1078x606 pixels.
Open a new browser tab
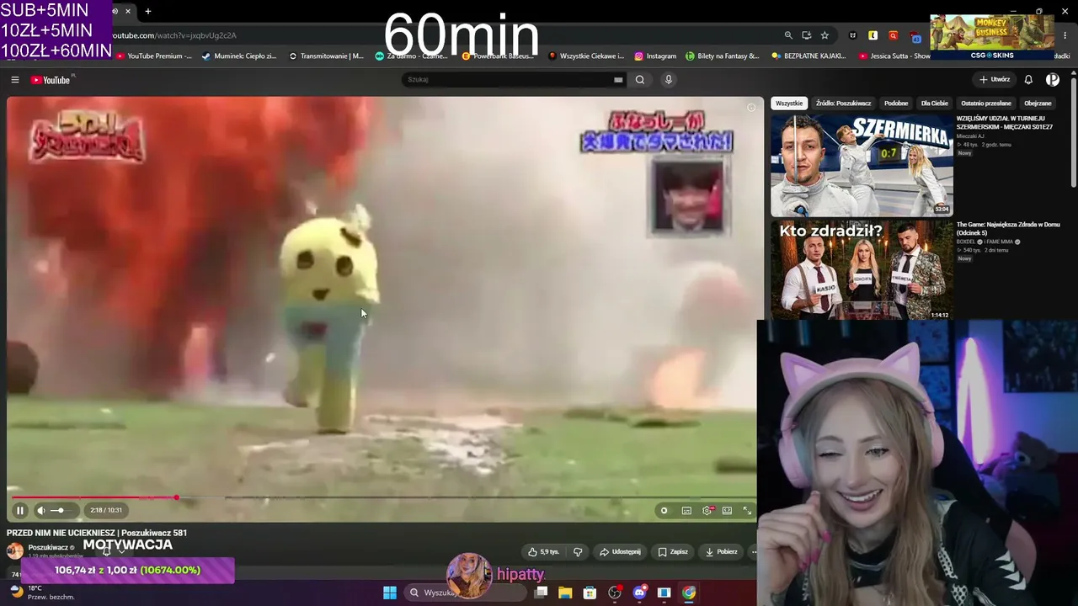coord(148,11)
